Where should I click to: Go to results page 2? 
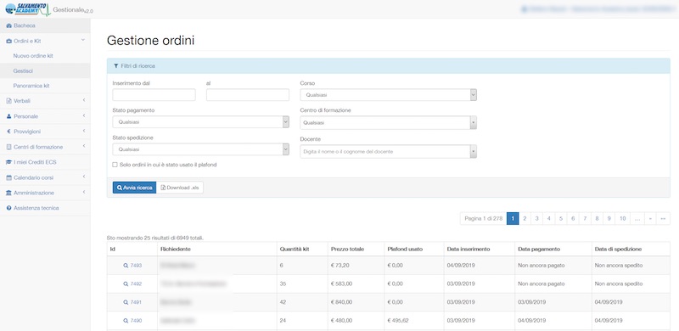coord(525,219)
